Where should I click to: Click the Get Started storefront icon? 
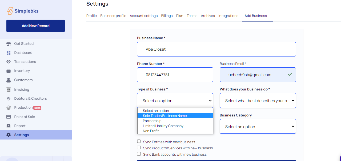9,44
